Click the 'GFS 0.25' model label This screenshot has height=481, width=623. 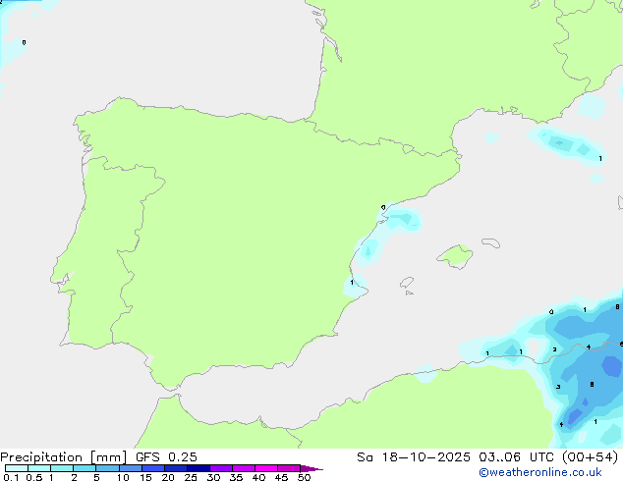click(x=166, y=457)
